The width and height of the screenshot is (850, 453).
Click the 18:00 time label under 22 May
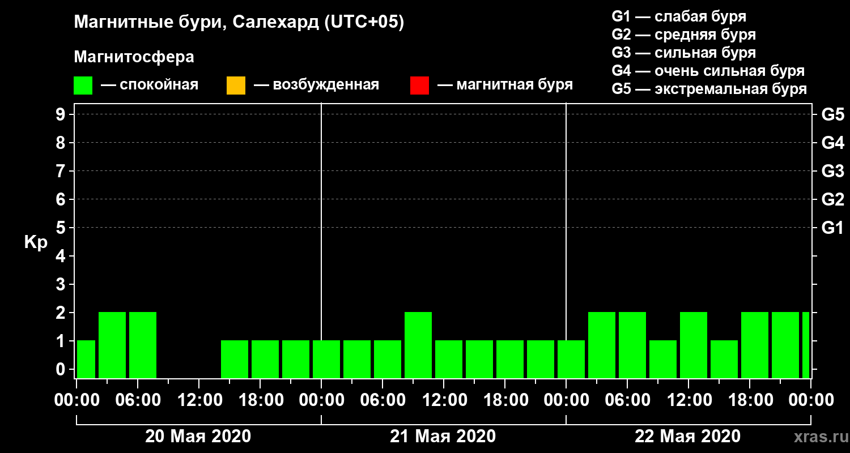tap(750, 400)
